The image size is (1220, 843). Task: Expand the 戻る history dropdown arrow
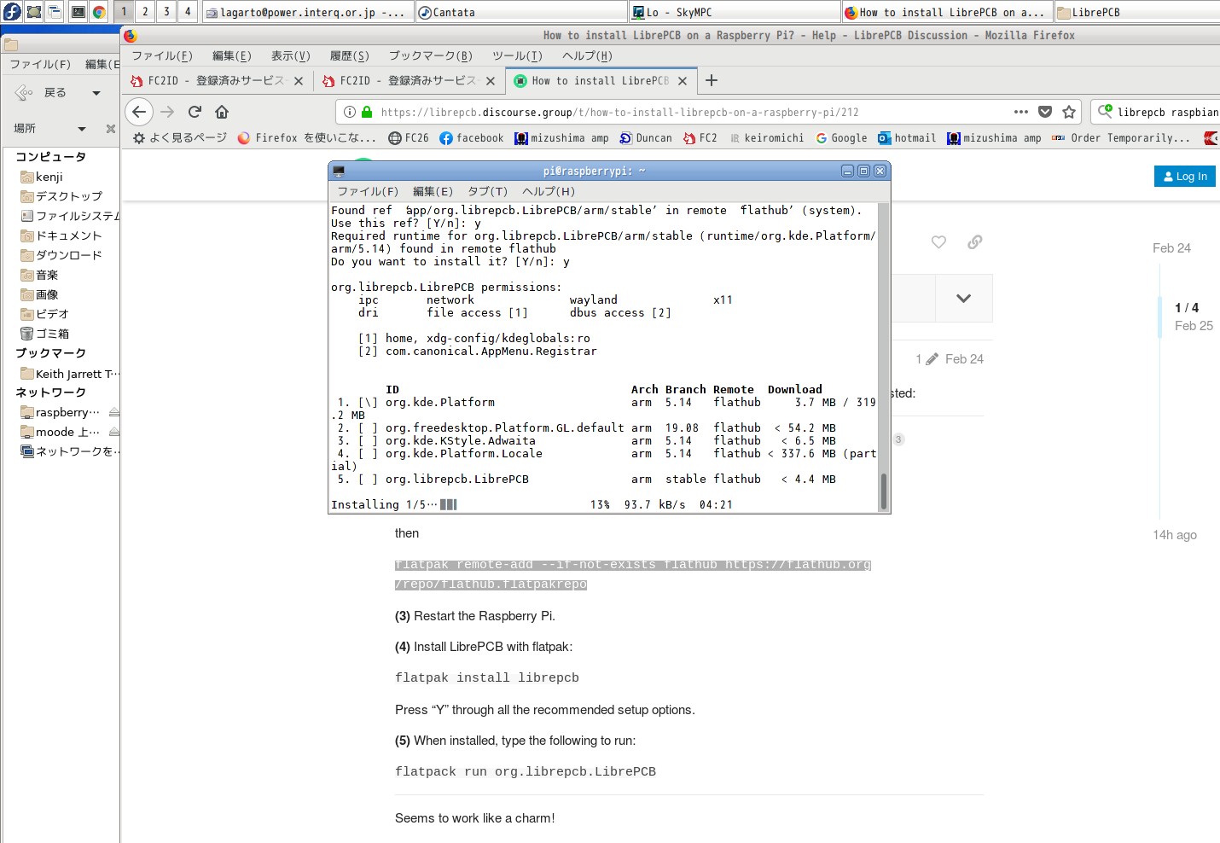(x=95, y=92)
